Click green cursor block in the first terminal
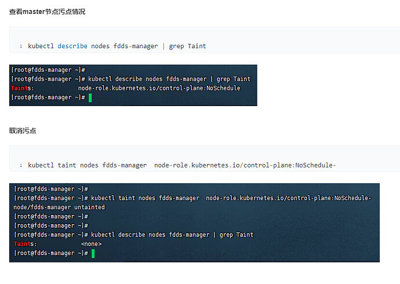Viewport: 400px width, 284px height. coord(90,97)
